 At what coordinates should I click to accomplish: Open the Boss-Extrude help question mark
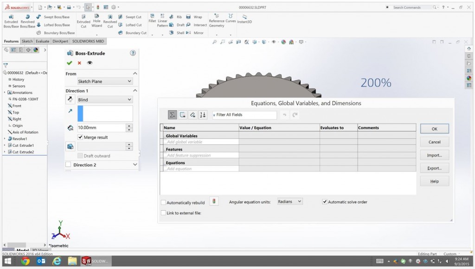(133, 53)
